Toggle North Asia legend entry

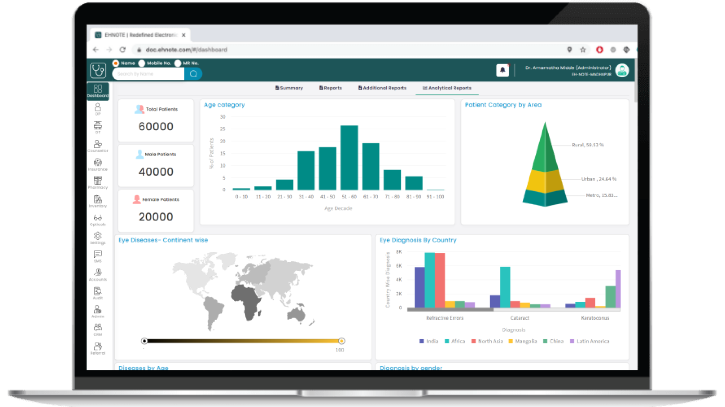pyautogui.click(x=487, y=341)
